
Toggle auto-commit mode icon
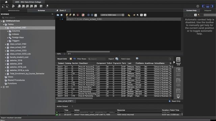point(96,15)
